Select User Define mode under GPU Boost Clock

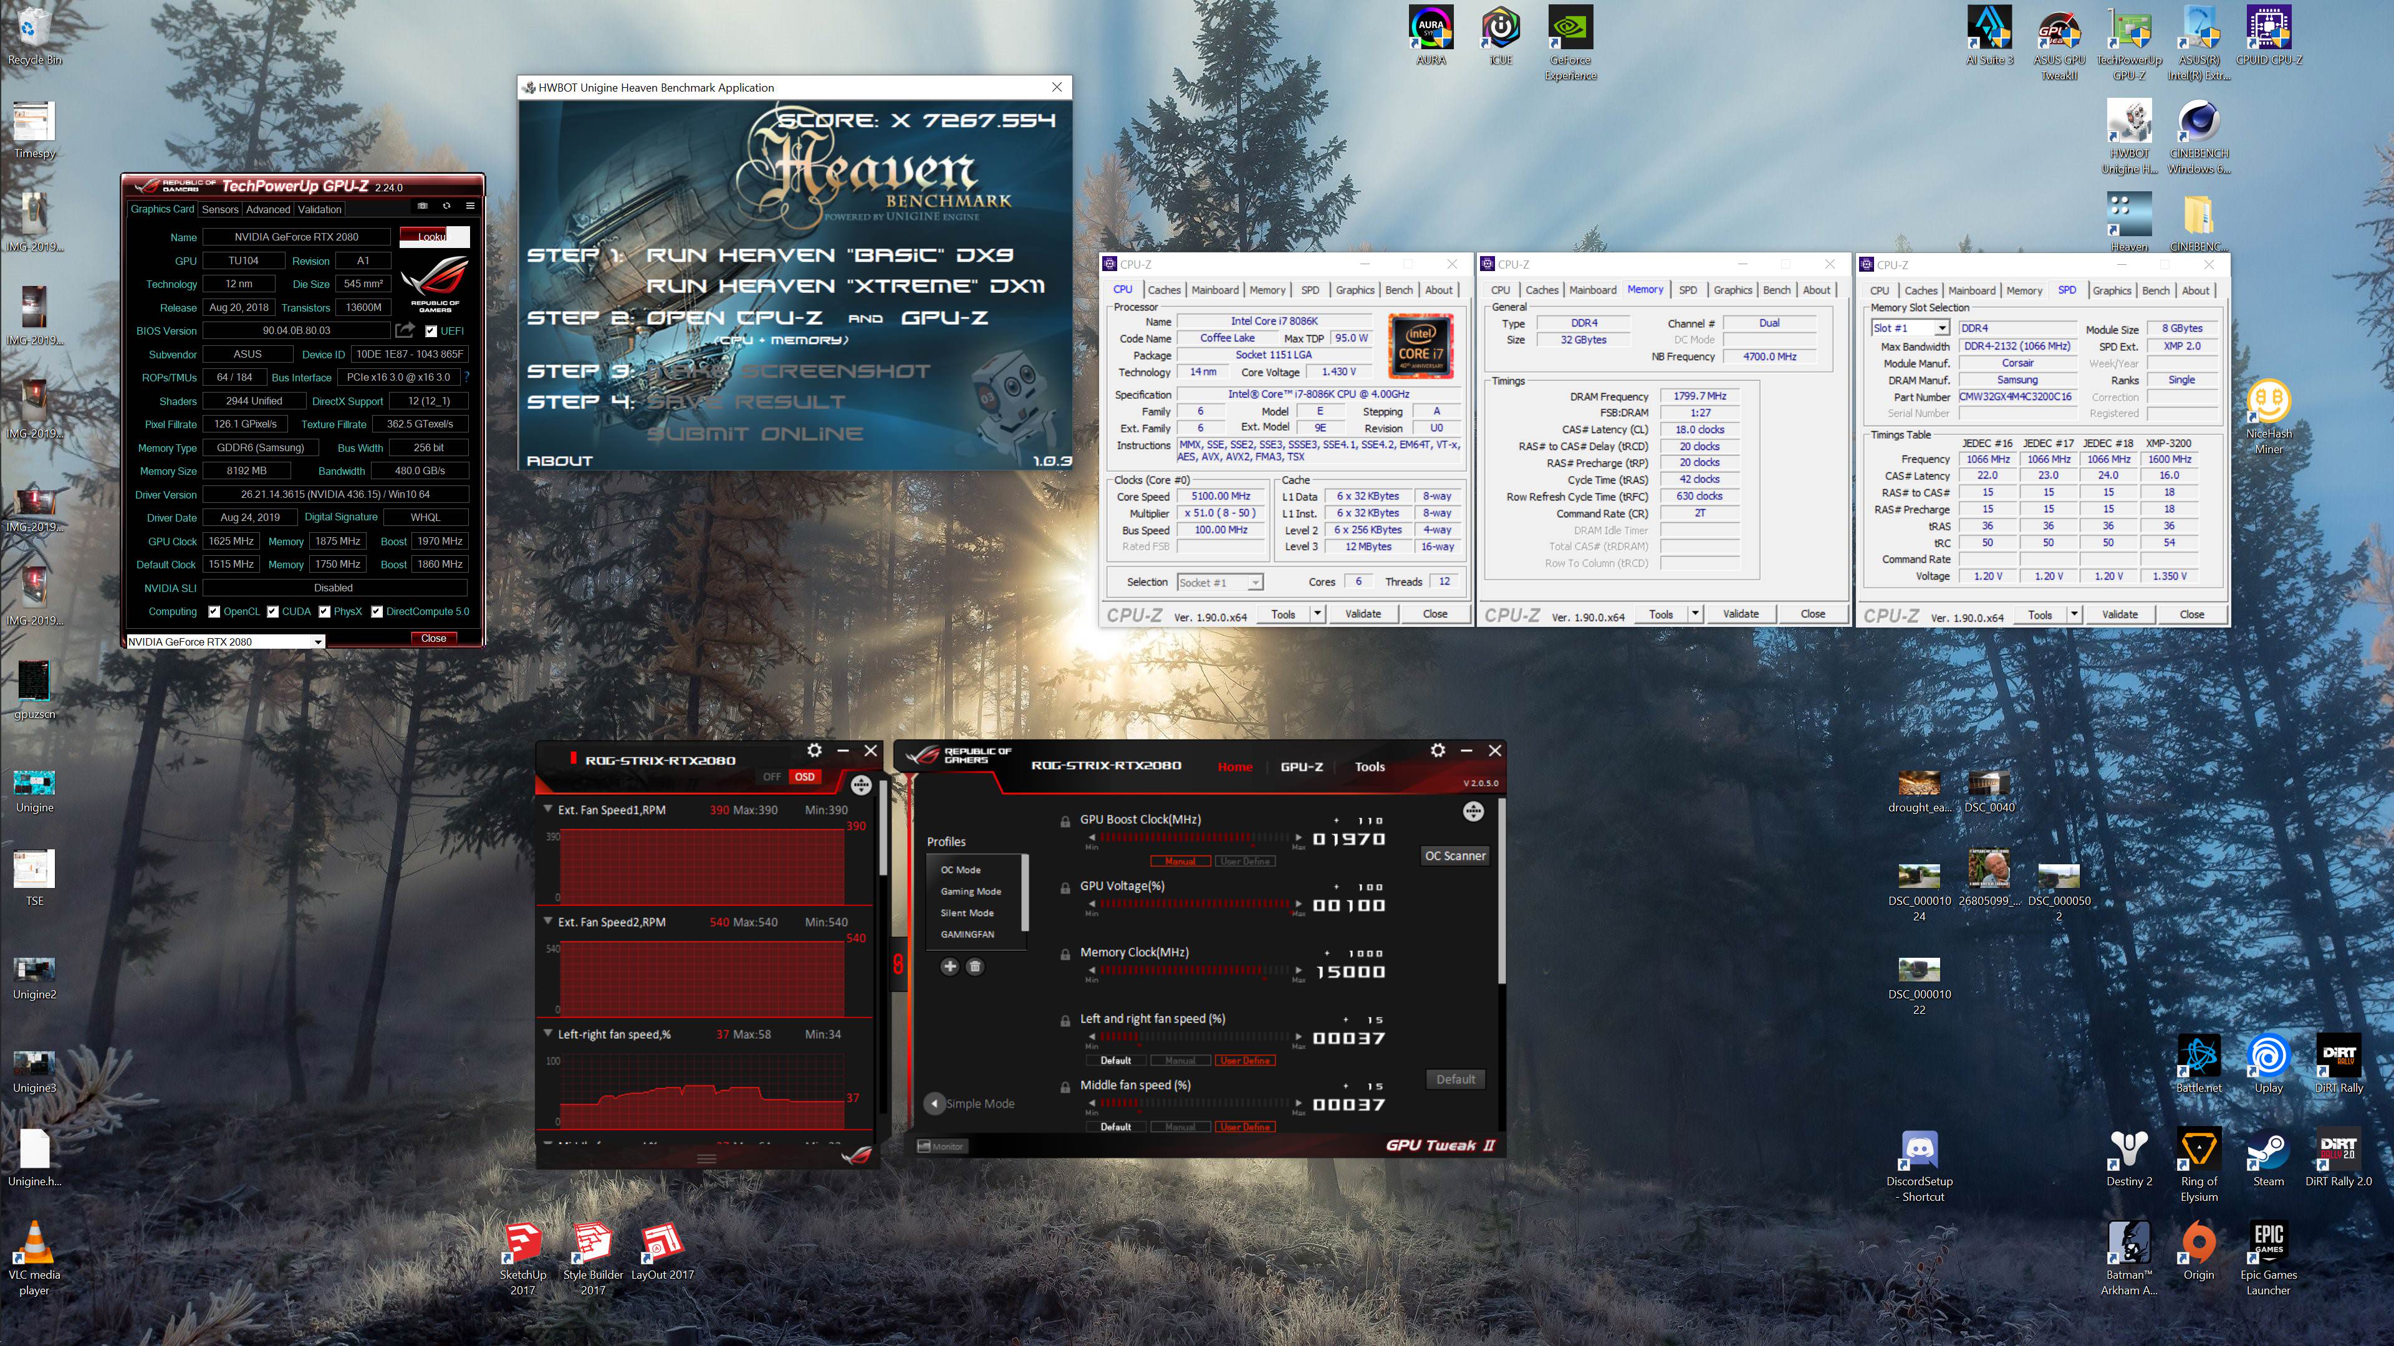point(1244,861)
